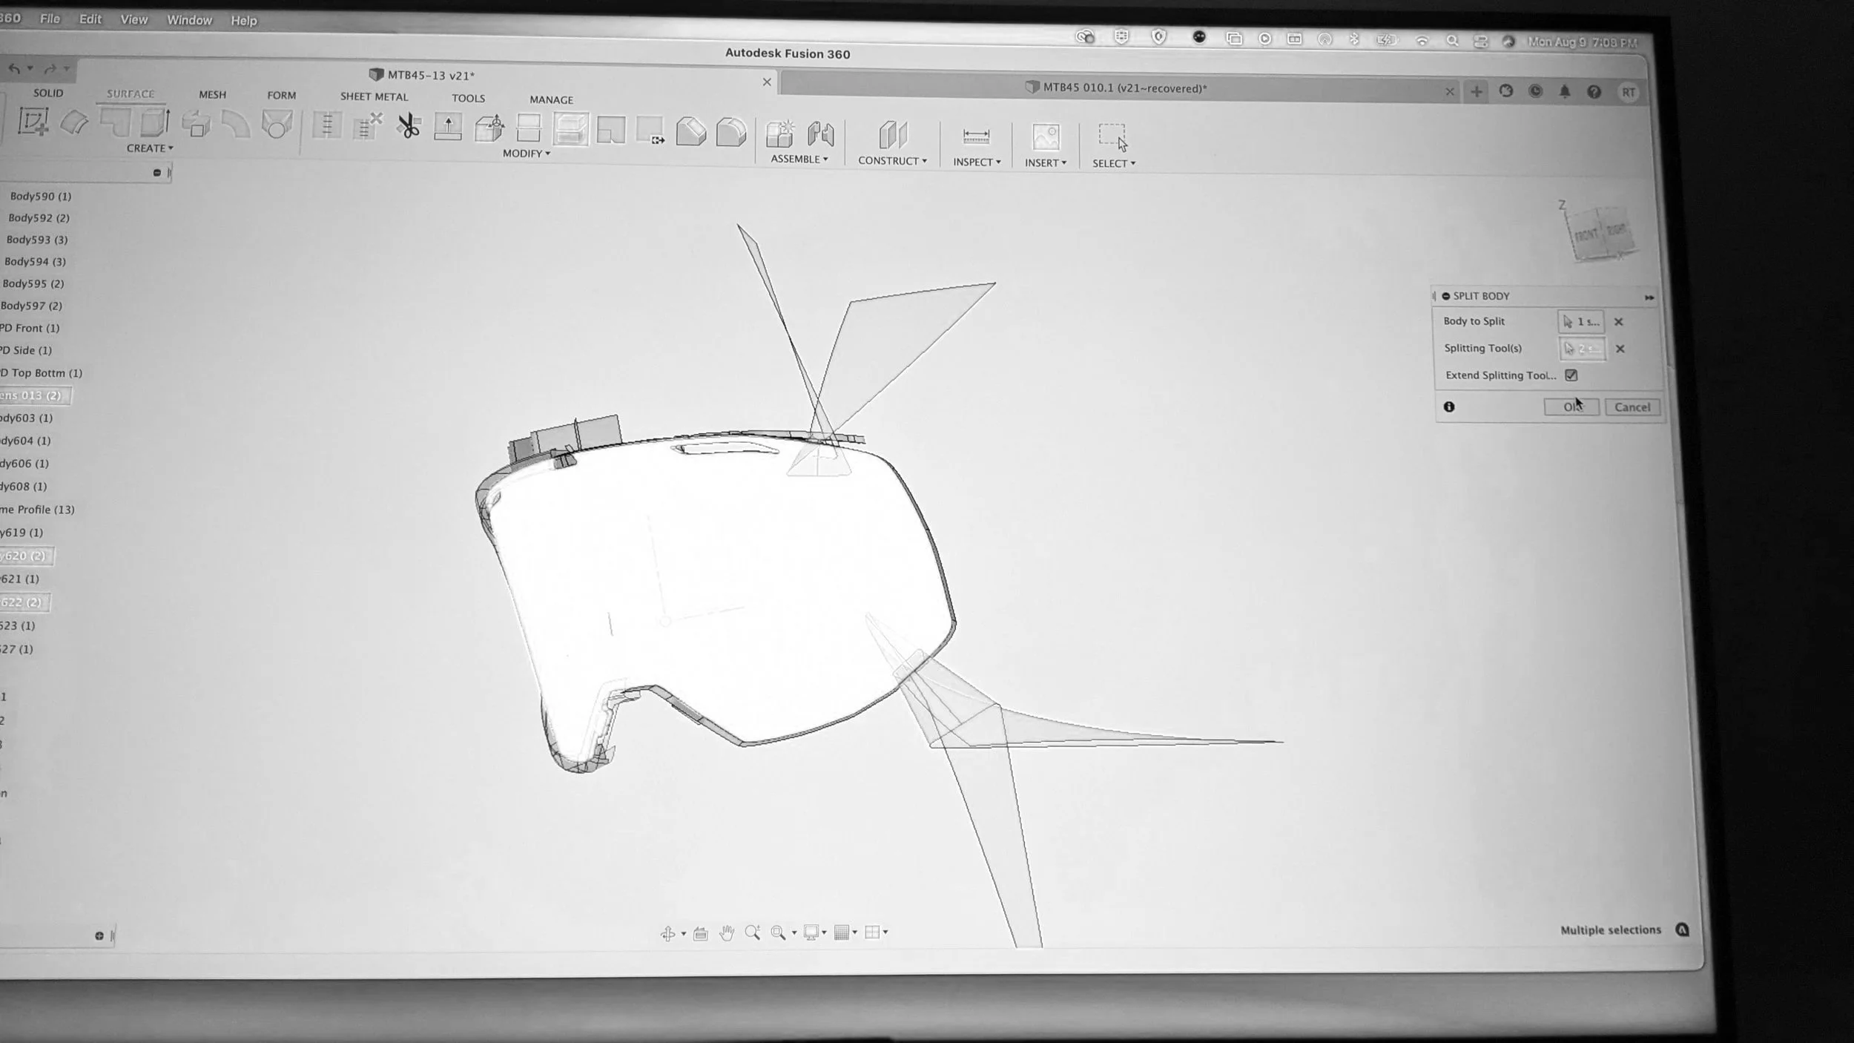The image size is (1854, 1043).
Task: Select Body593 (3) in browser
Action: pyautogui.click(x=37, y=240)
